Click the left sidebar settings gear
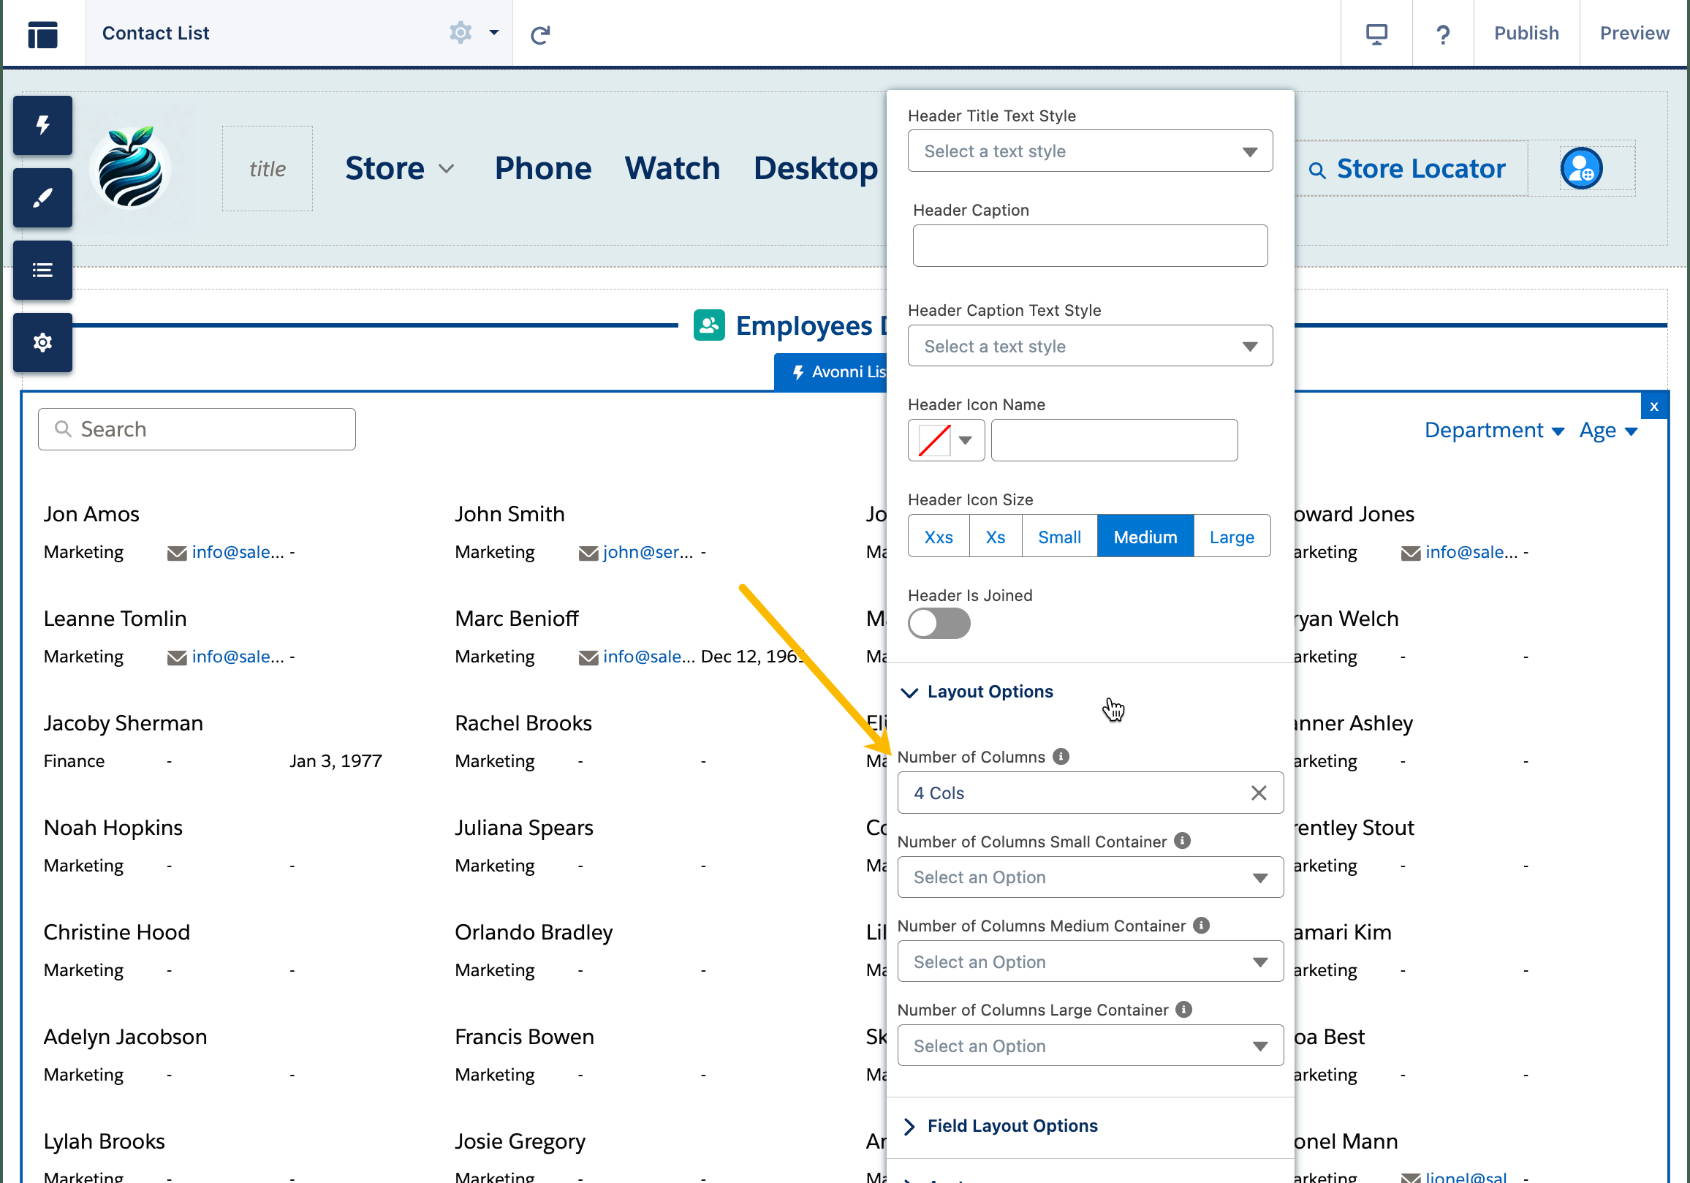This screenshot has width=1690, height=1183. [42, 342]
